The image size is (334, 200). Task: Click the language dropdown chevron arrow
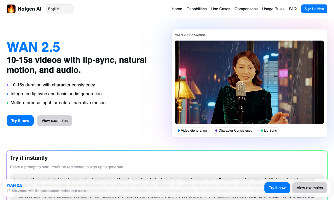pyautogui.click(x=69, y=9)
